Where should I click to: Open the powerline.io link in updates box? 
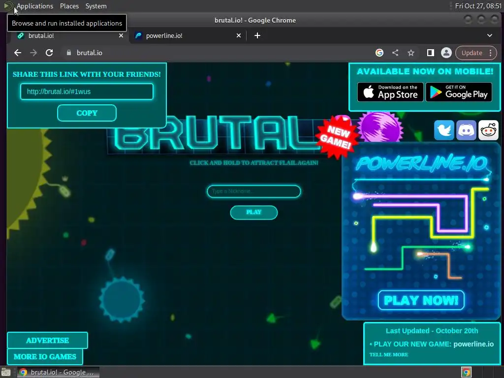(473, 344)
